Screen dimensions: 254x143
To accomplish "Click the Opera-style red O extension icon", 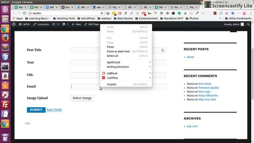I will [x=120, y=13].
